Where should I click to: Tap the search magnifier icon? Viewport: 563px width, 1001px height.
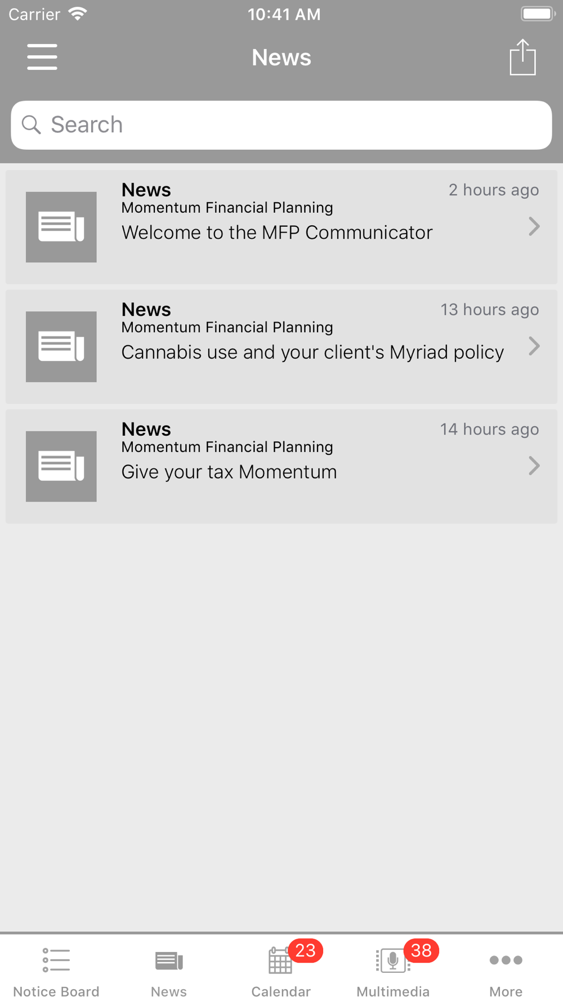(x=32, y=124)
